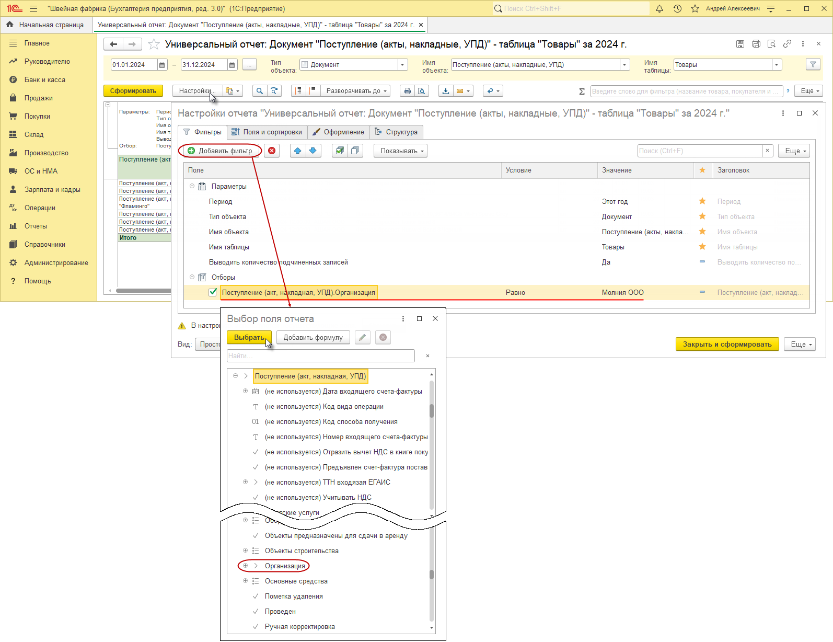Image resolution: width=833 pixels, height=642 pixels.
Task: Go forward with the right arrow button
Action: point(132,44)
